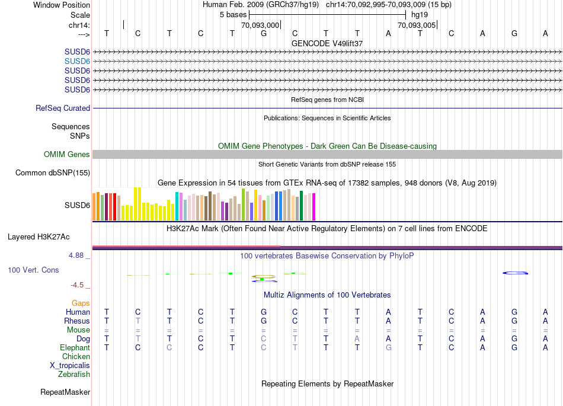Image resolution: width=563 pixels, height=406 pixels.
Task: Click the gray OMIM Genes bar
Action: (327, 154)
